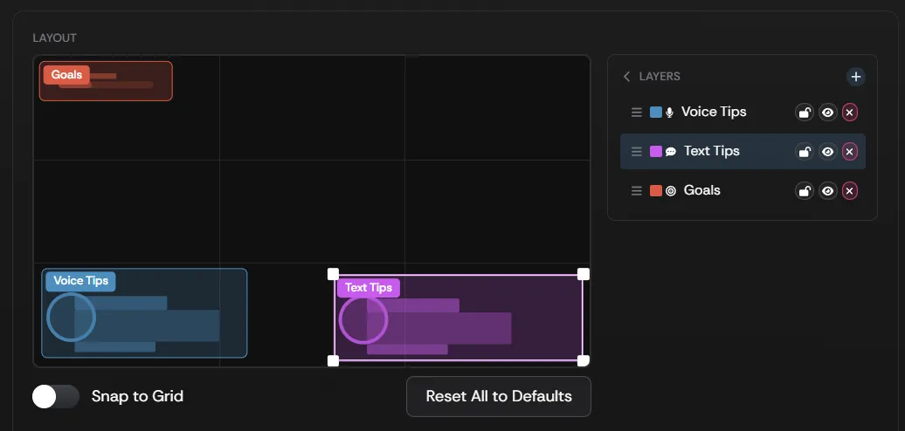The image size is (905, 431).
Task: Click the Goals label tag on canvas
Action: pos(66,75)
